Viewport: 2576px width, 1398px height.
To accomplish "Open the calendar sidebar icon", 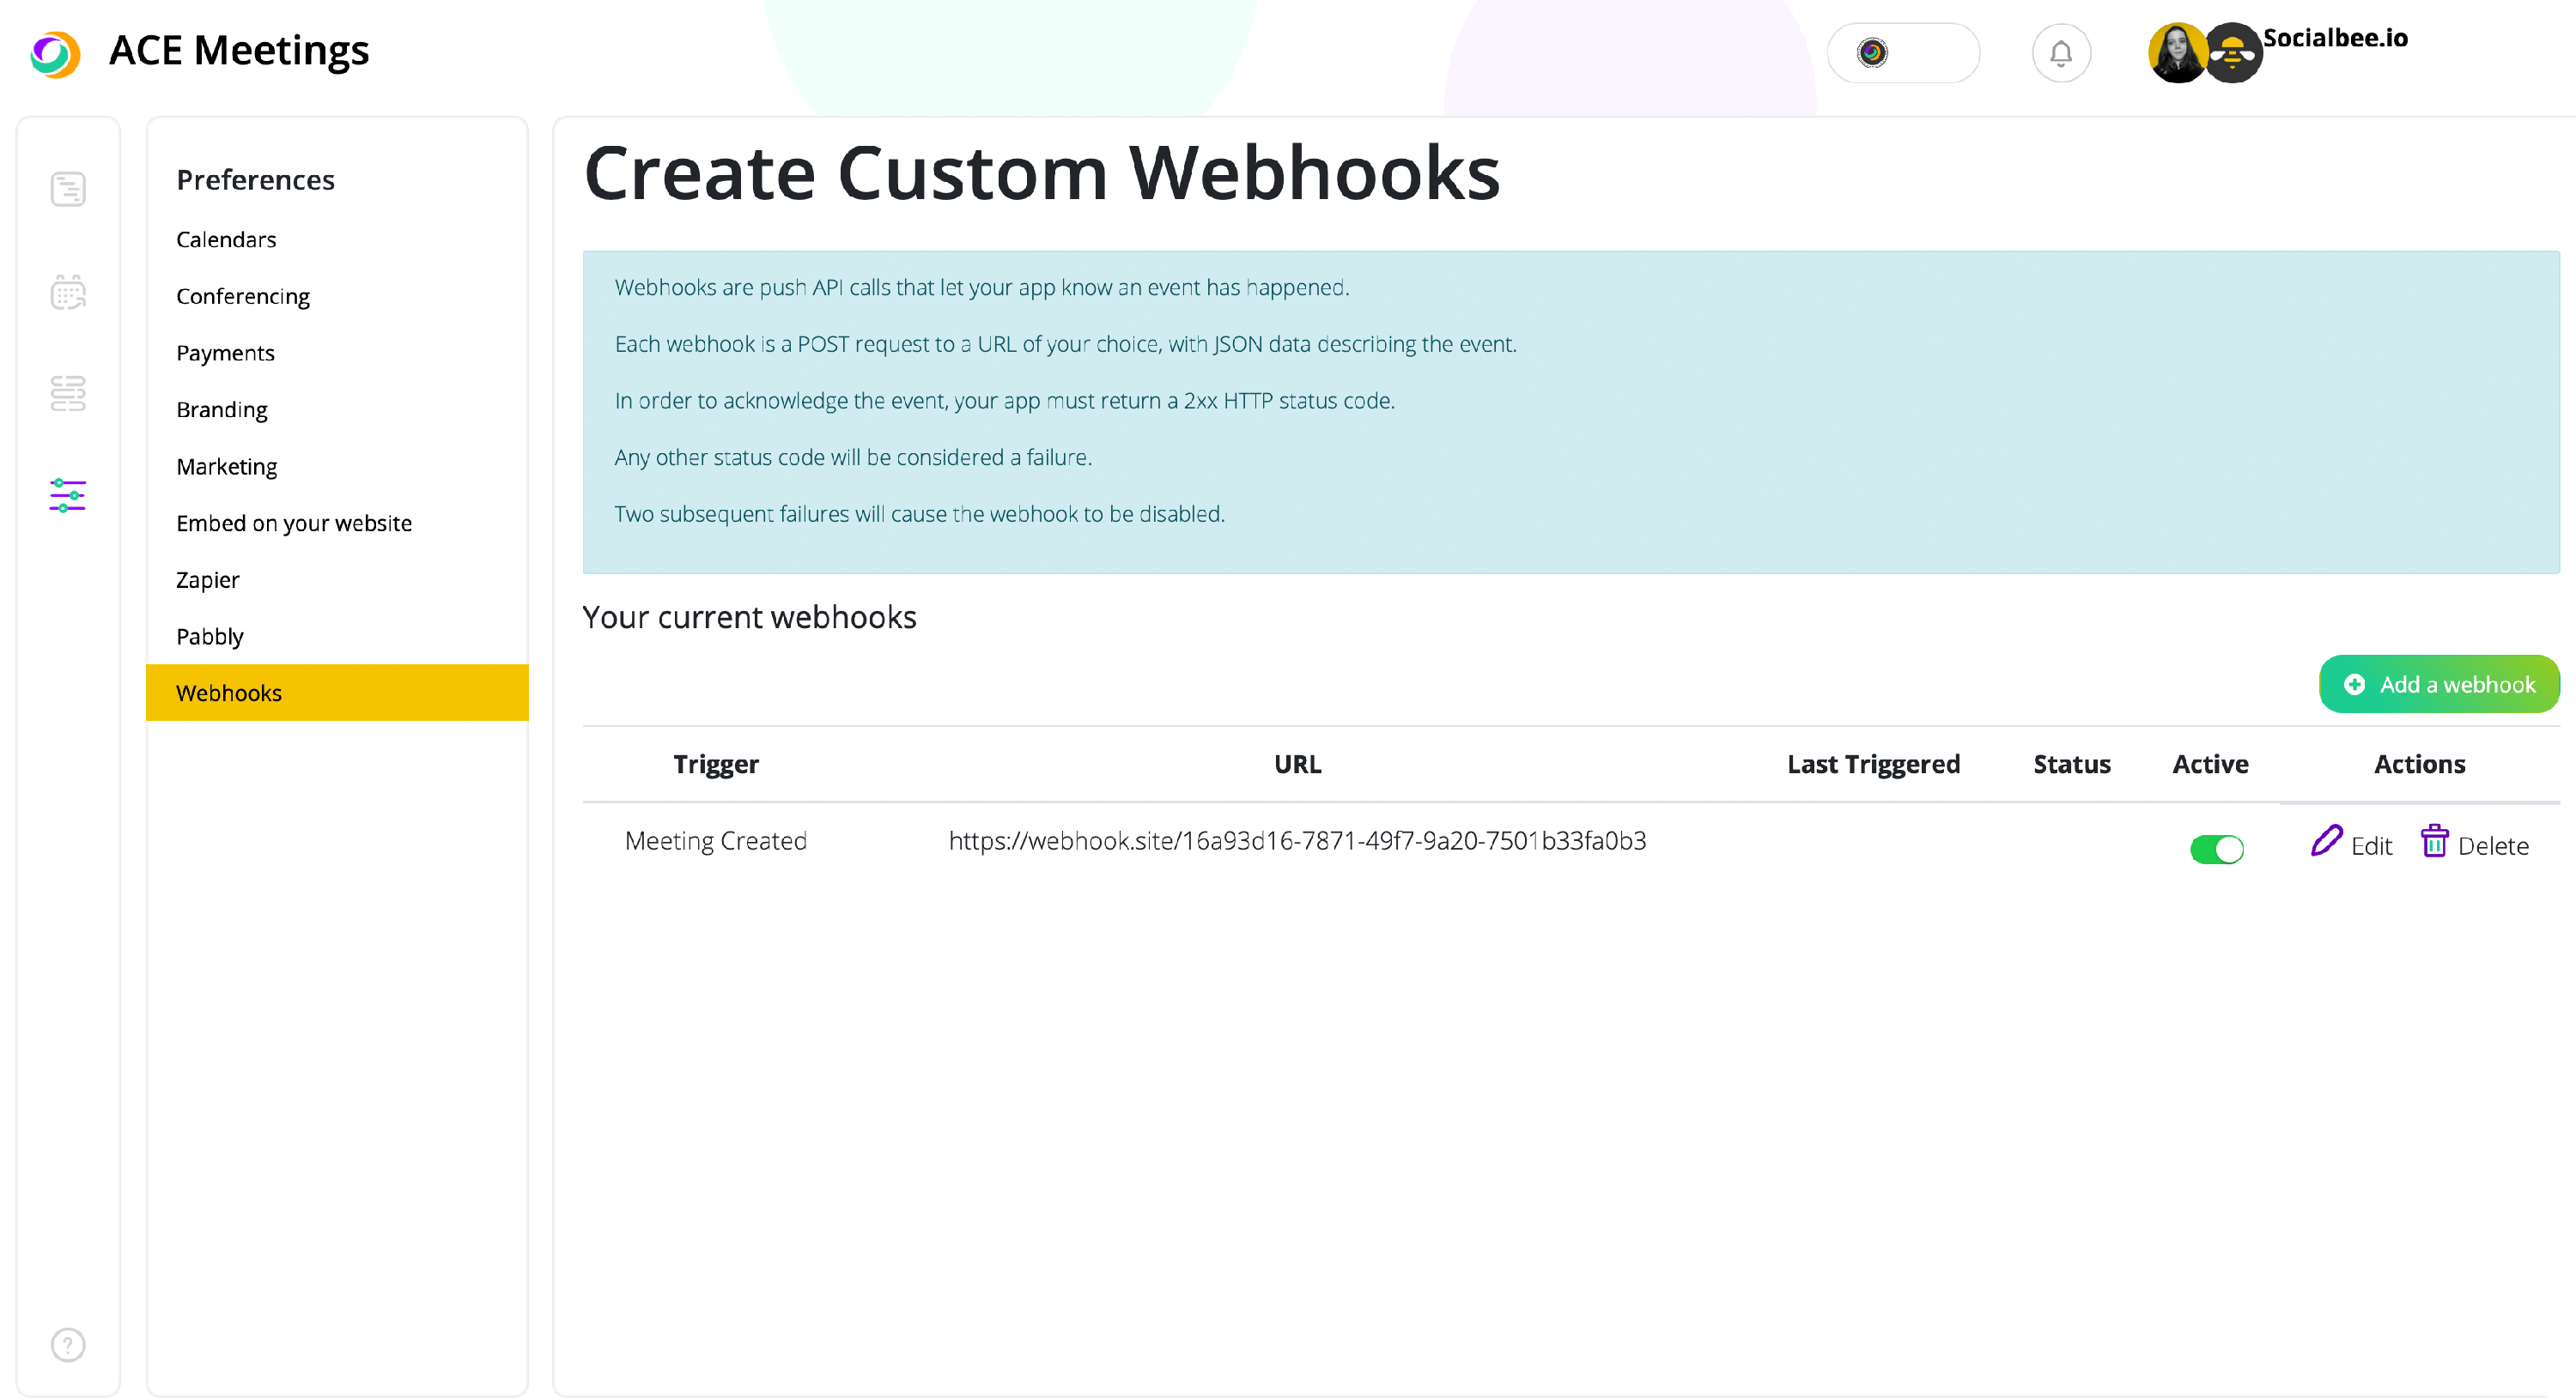I will pyautogui.click(x=68, y=293).
